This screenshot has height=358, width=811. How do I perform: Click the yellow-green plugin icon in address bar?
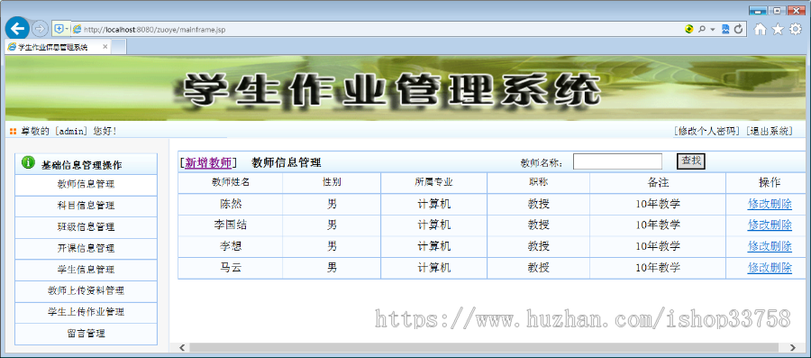(x=689, y=30)
